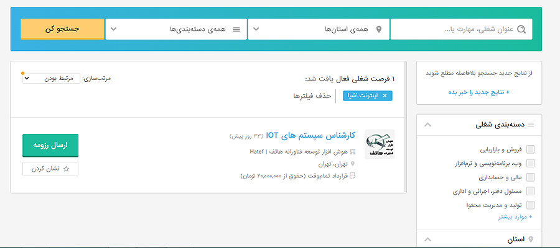
Task: Check the مالی و حسابداری checkbox
Action: pyautogui.click(x=531, y=177)
